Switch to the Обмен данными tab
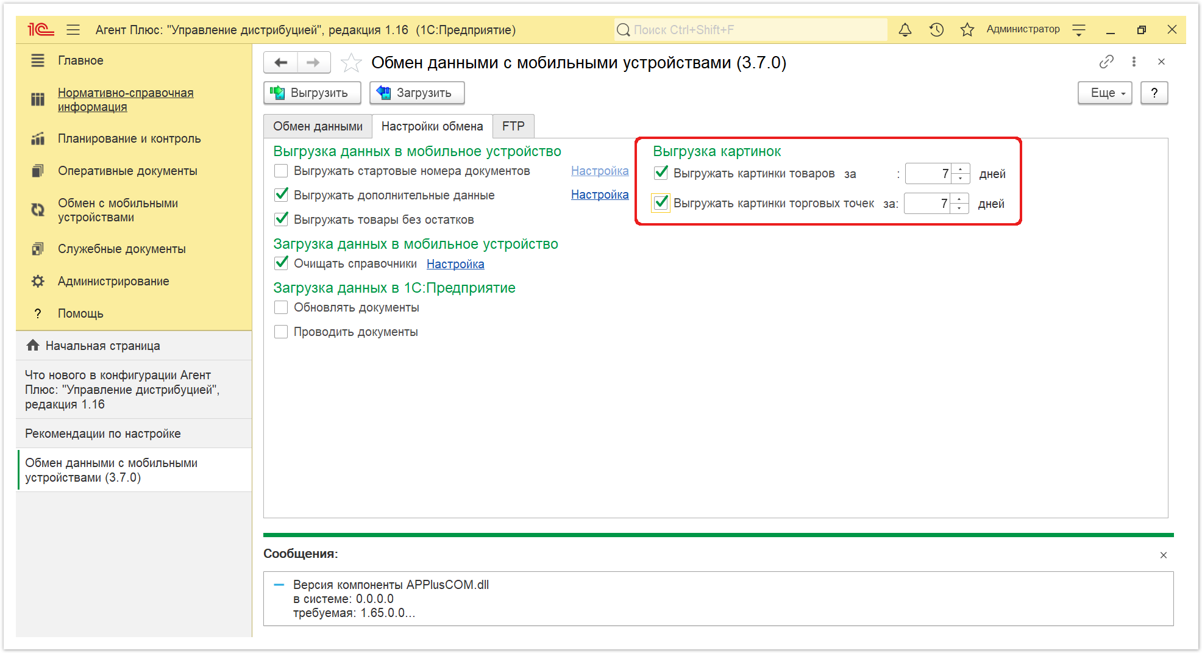The image size is (1202, 653). (318, 126)
